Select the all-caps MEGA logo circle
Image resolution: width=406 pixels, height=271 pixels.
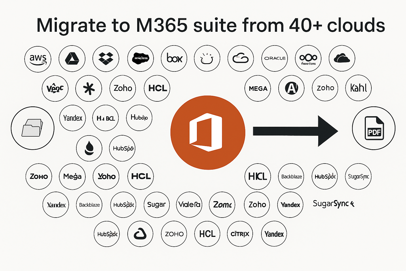click(x=258, y=88)
